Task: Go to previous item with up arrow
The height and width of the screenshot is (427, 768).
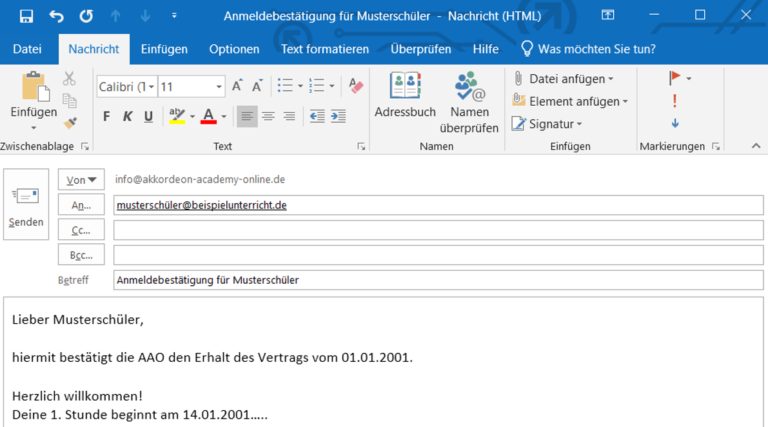Action: pos(115,16)
